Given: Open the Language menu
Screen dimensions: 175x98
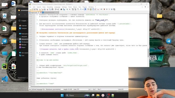Looking at the screenshot, I should pyautogui.click(x=57, y=7).
